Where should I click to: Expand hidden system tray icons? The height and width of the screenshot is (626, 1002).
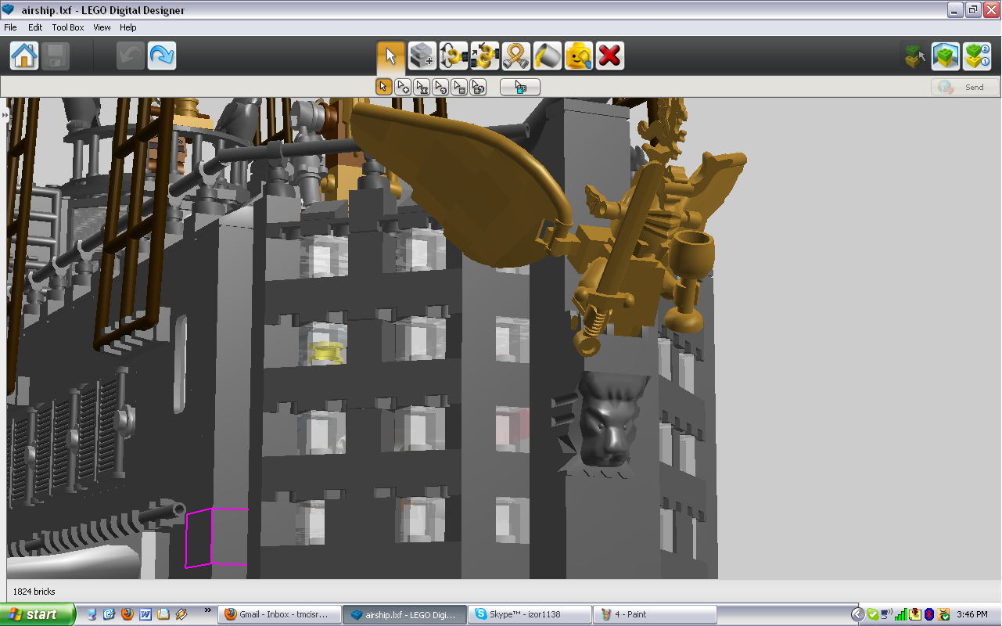pyautogui.click(x=857, y=614)
